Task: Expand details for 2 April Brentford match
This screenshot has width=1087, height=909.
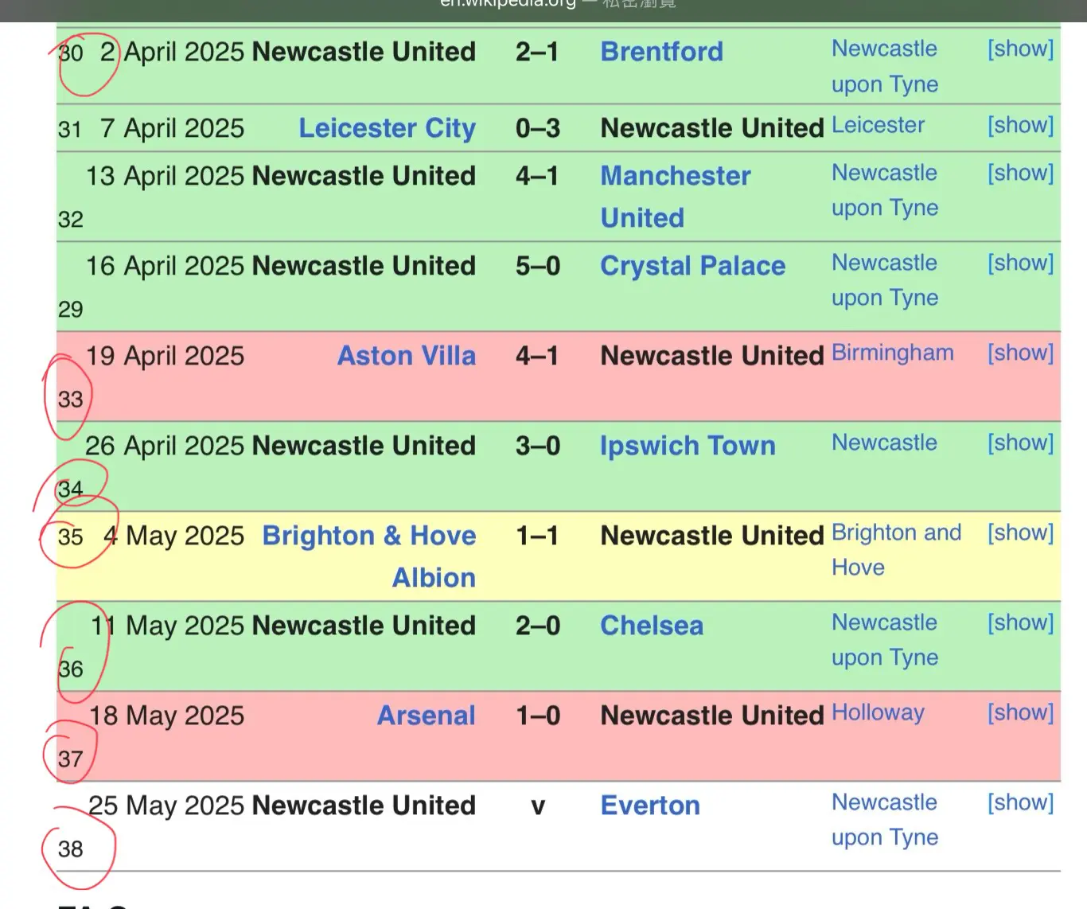Action: point(1020,49)
